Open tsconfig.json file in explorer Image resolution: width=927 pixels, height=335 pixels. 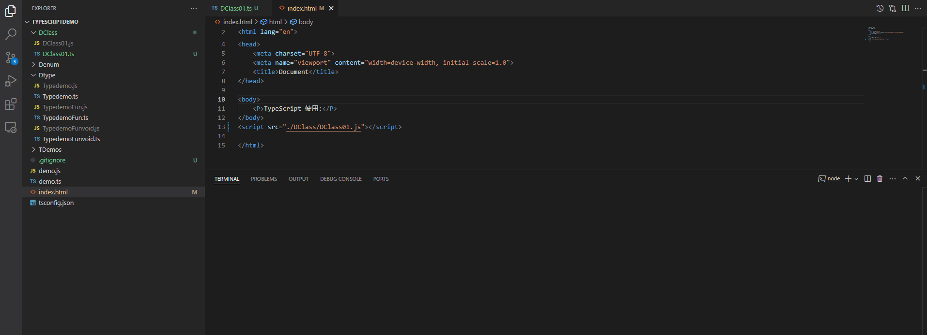[x=56, y=203]
